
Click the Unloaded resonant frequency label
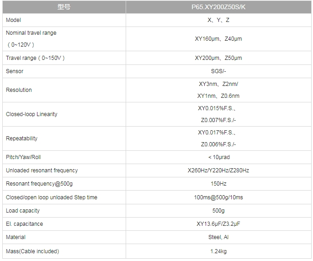click(42, 170)
